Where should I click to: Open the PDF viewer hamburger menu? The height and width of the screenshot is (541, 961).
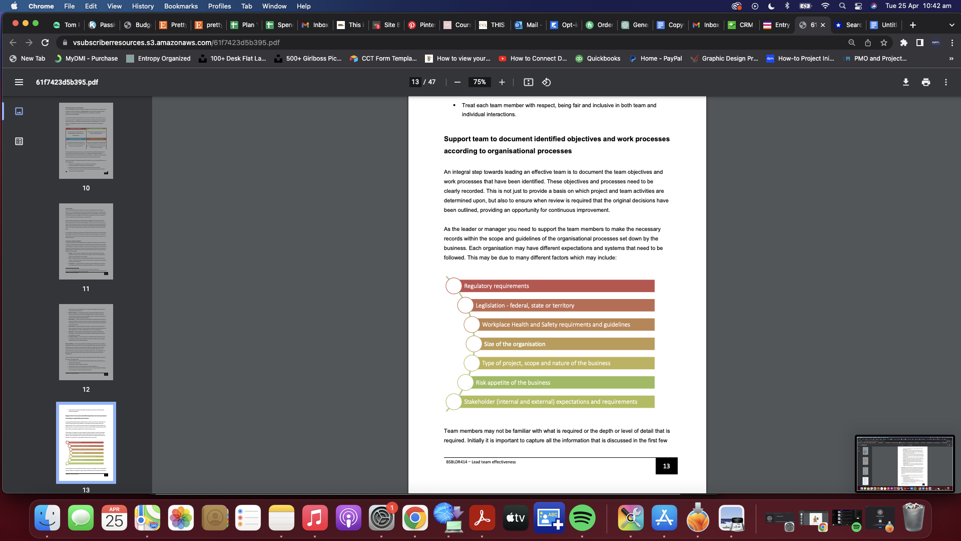pos(19,82)
